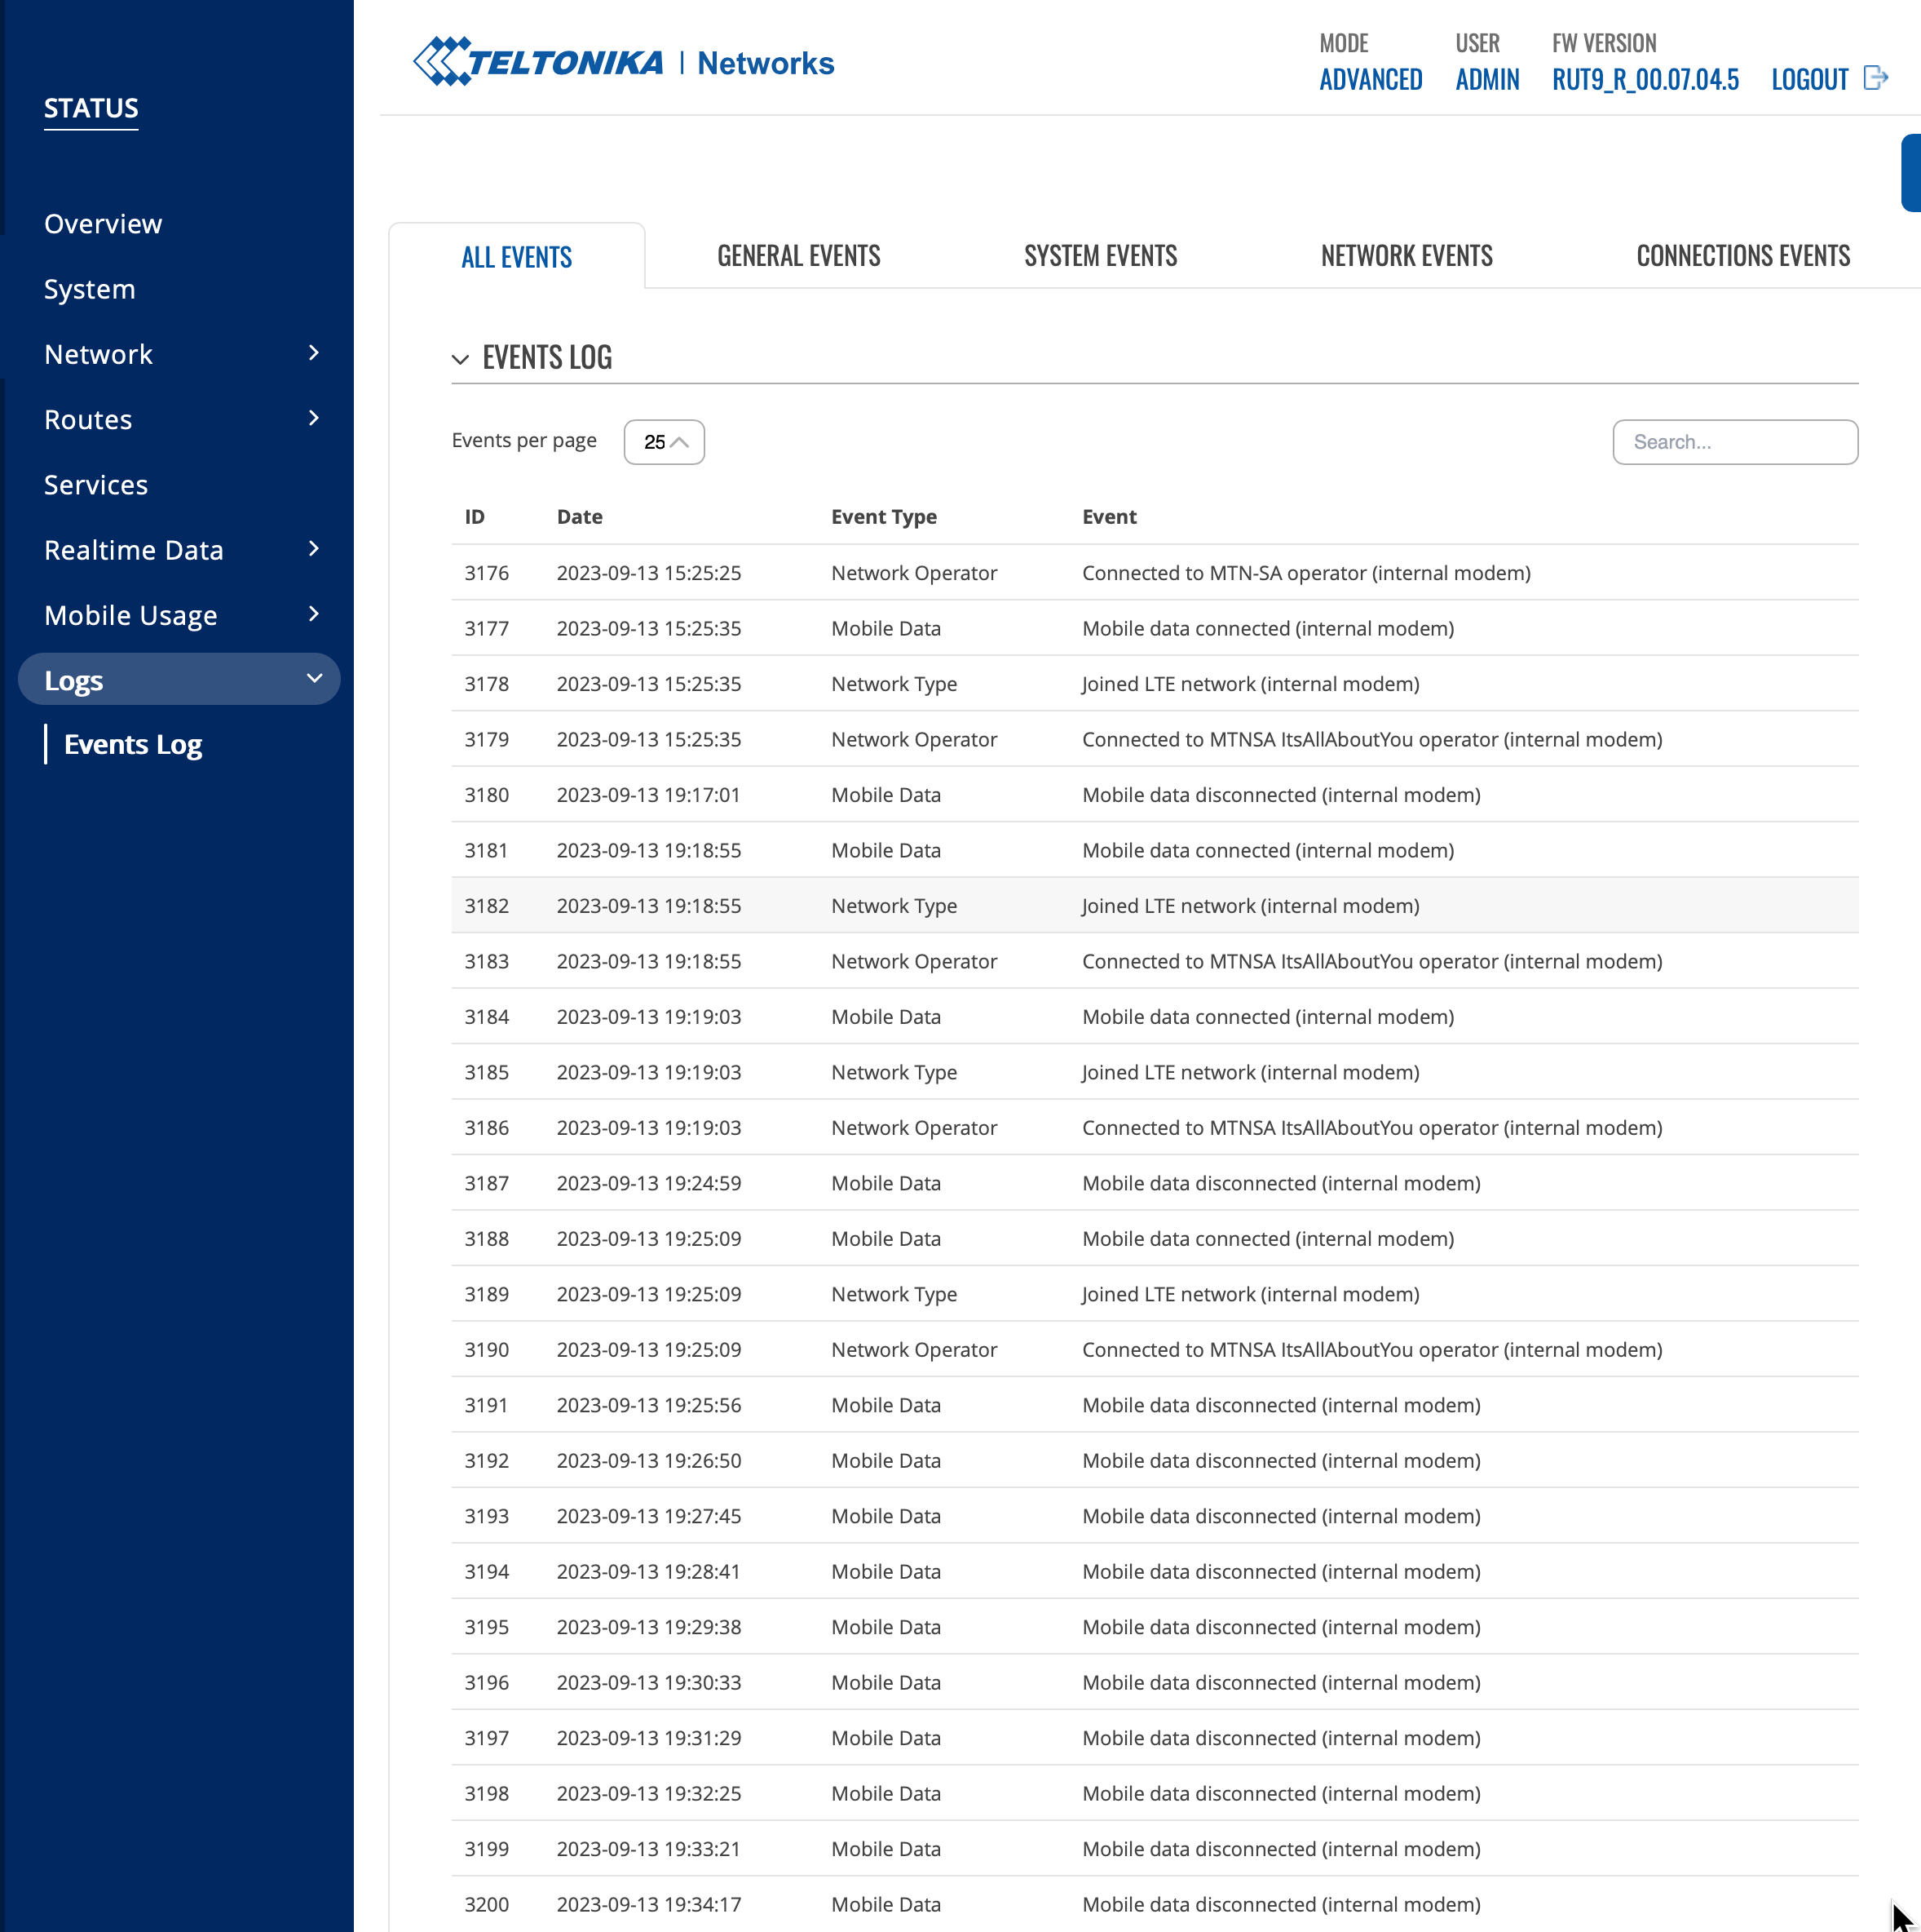Open Mobile Usage sidebar menu
This screenshot has width=1921, height=1932.
point(131,615)
